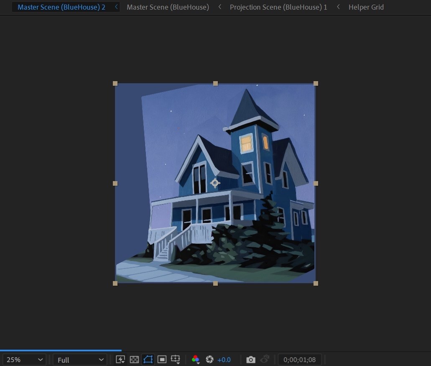
Task: Click the left-middle layer bounding handle
Action: click(x=115, y=183)
